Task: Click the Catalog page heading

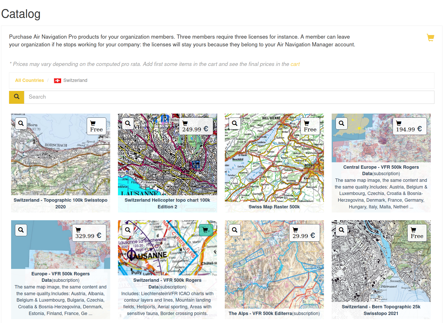Action: pos(21,14)
